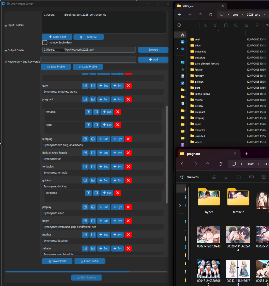269x286 pixels.
Task: Go back in the 2025_sort Explorer window
Action: (x=179, y=15)
